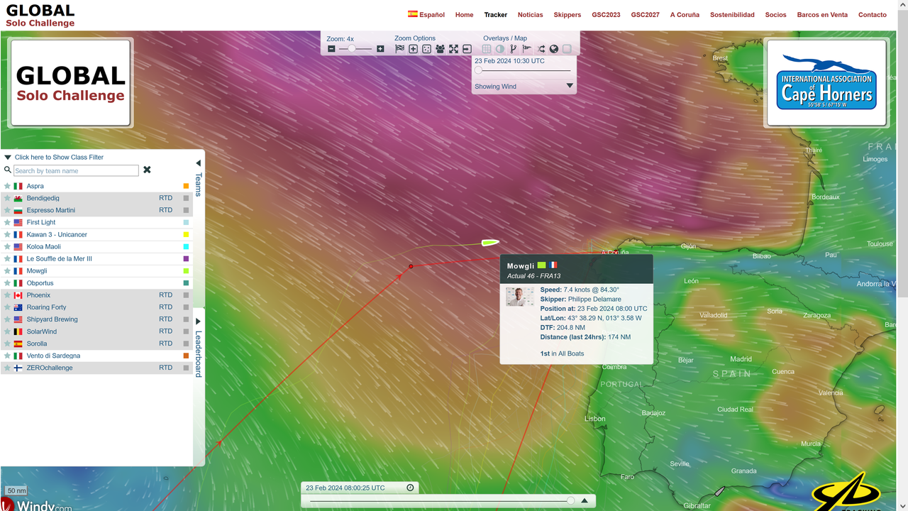Toggle the branching route overlay icon
The width and height of the screenshot is (908, 511).
pyautogui.click(x=514, y=49)
